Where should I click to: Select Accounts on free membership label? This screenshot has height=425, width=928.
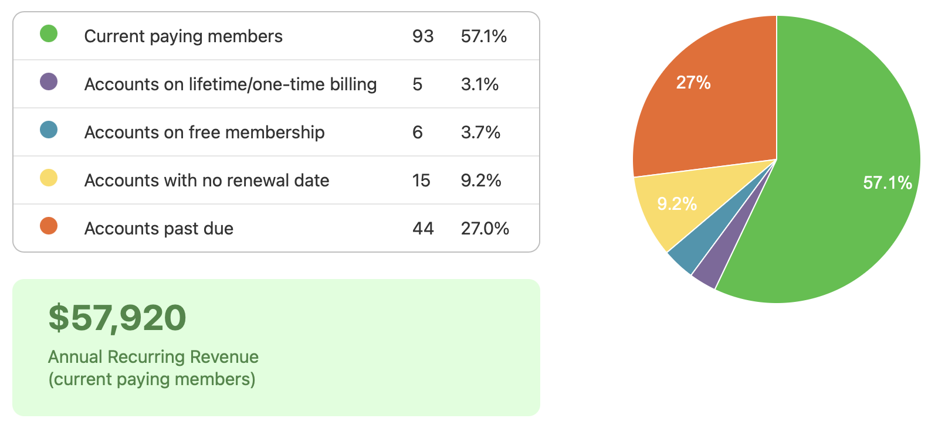(x=204, y=132)
